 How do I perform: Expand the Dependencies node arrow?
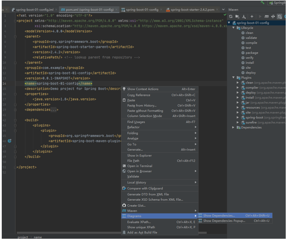point(233,127)
